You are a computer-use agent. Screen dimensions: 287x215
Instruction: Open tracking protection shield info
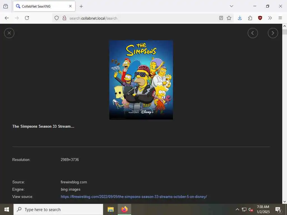tap(57, 18)
